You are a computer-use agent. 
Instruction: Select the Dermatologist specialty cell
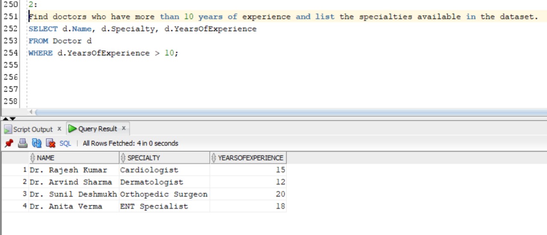[165, 182]
